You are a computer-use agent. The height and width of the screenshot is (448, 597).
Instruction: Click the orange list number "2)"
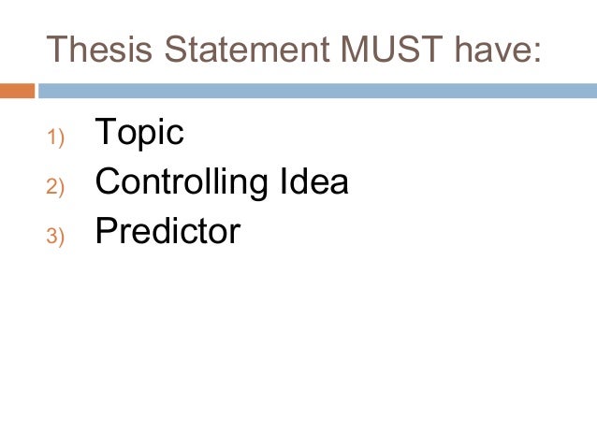click(55, 187)
